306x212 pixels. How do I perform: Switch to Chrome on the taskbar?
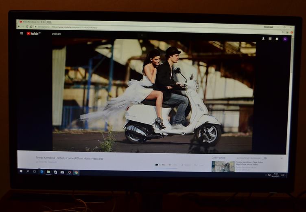pyautogui.click(x=76, y=172)
